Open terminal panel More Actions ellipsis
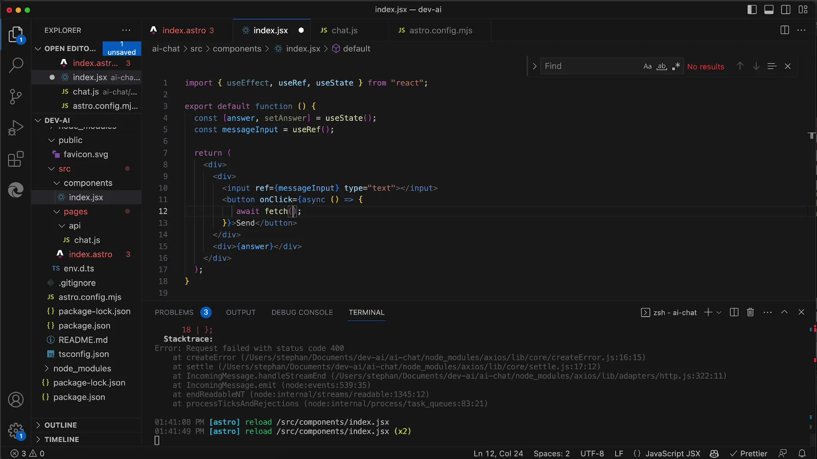This screenshot has height=459, width=817. pos(768,312)
